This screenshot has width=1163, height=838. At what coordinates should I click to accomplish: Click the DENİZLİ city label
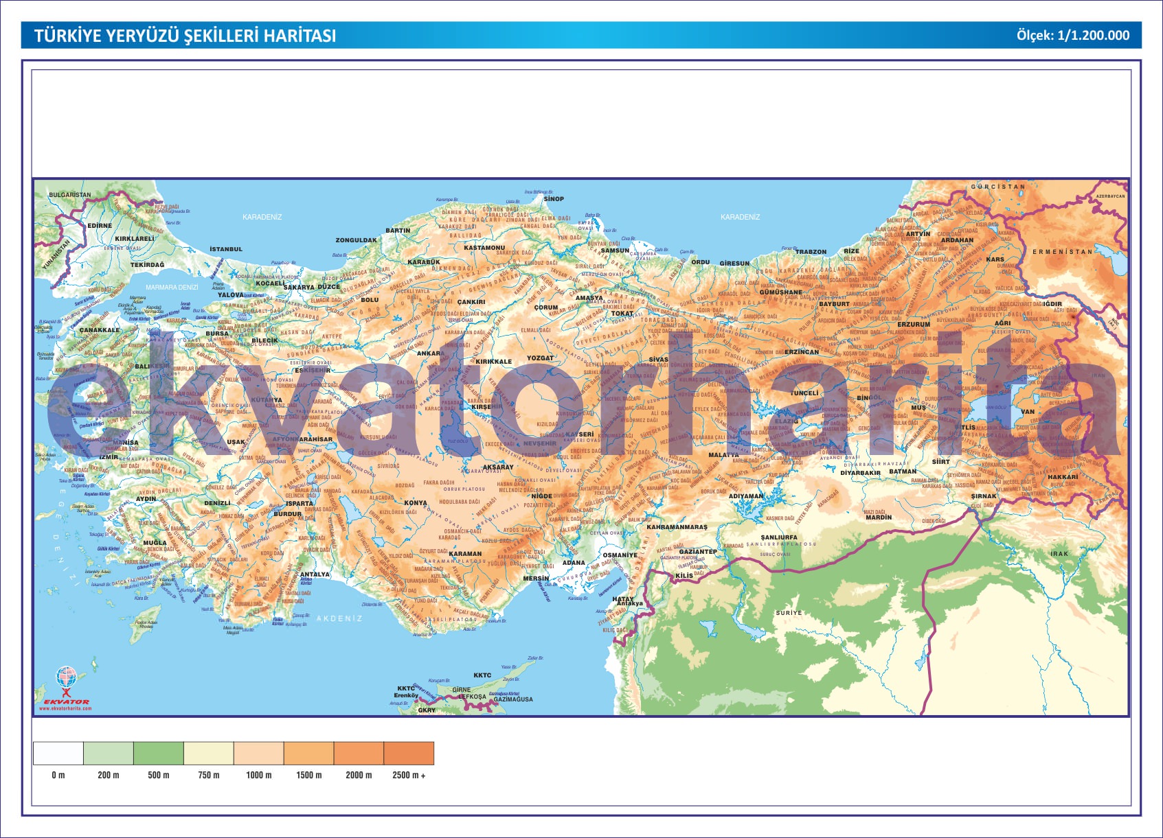[218, 502]
